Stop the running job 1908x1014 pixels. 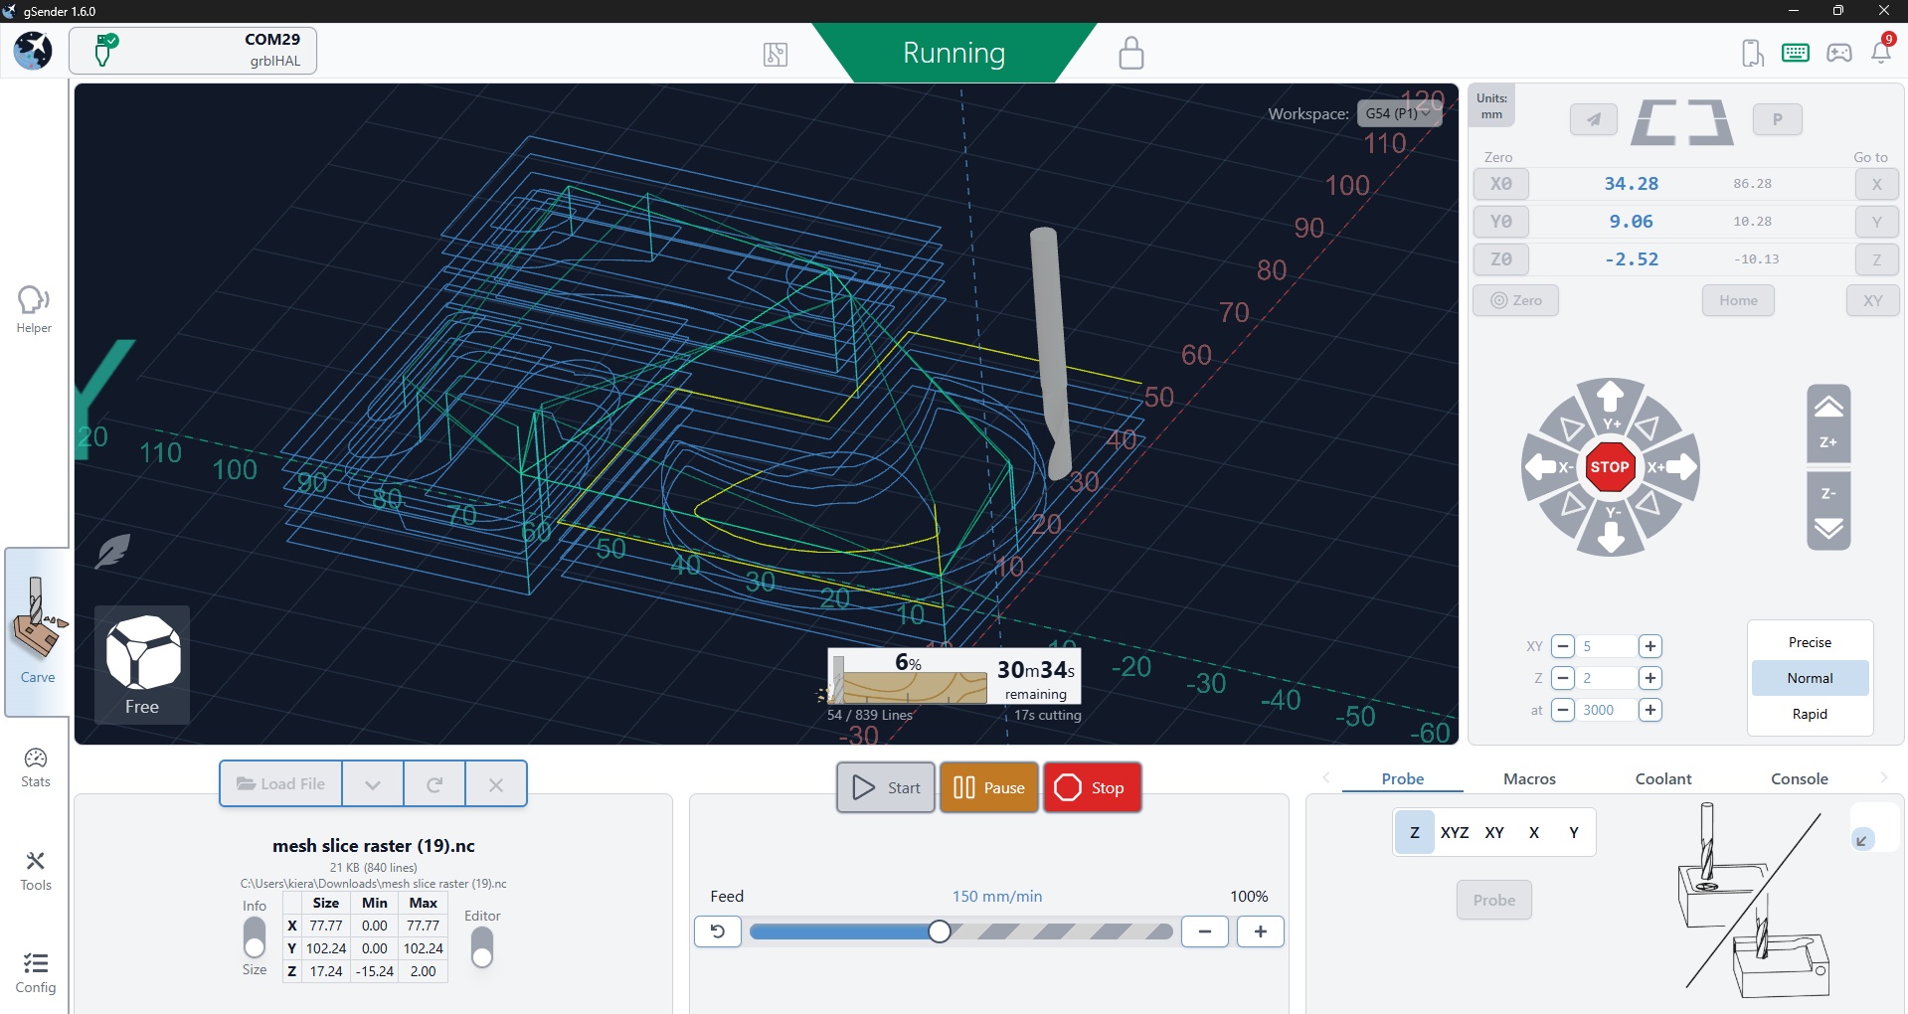pos(1092,787)
